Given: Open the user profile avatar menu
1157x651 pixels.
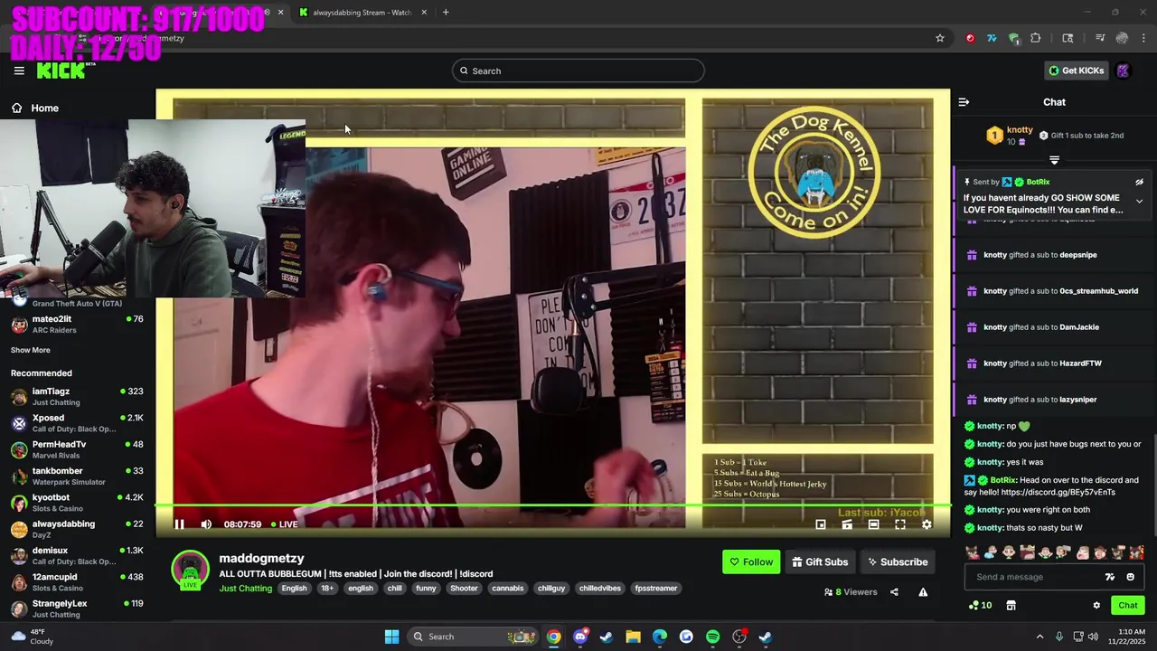Looking at the screenshot, I should pos(1124,71).
